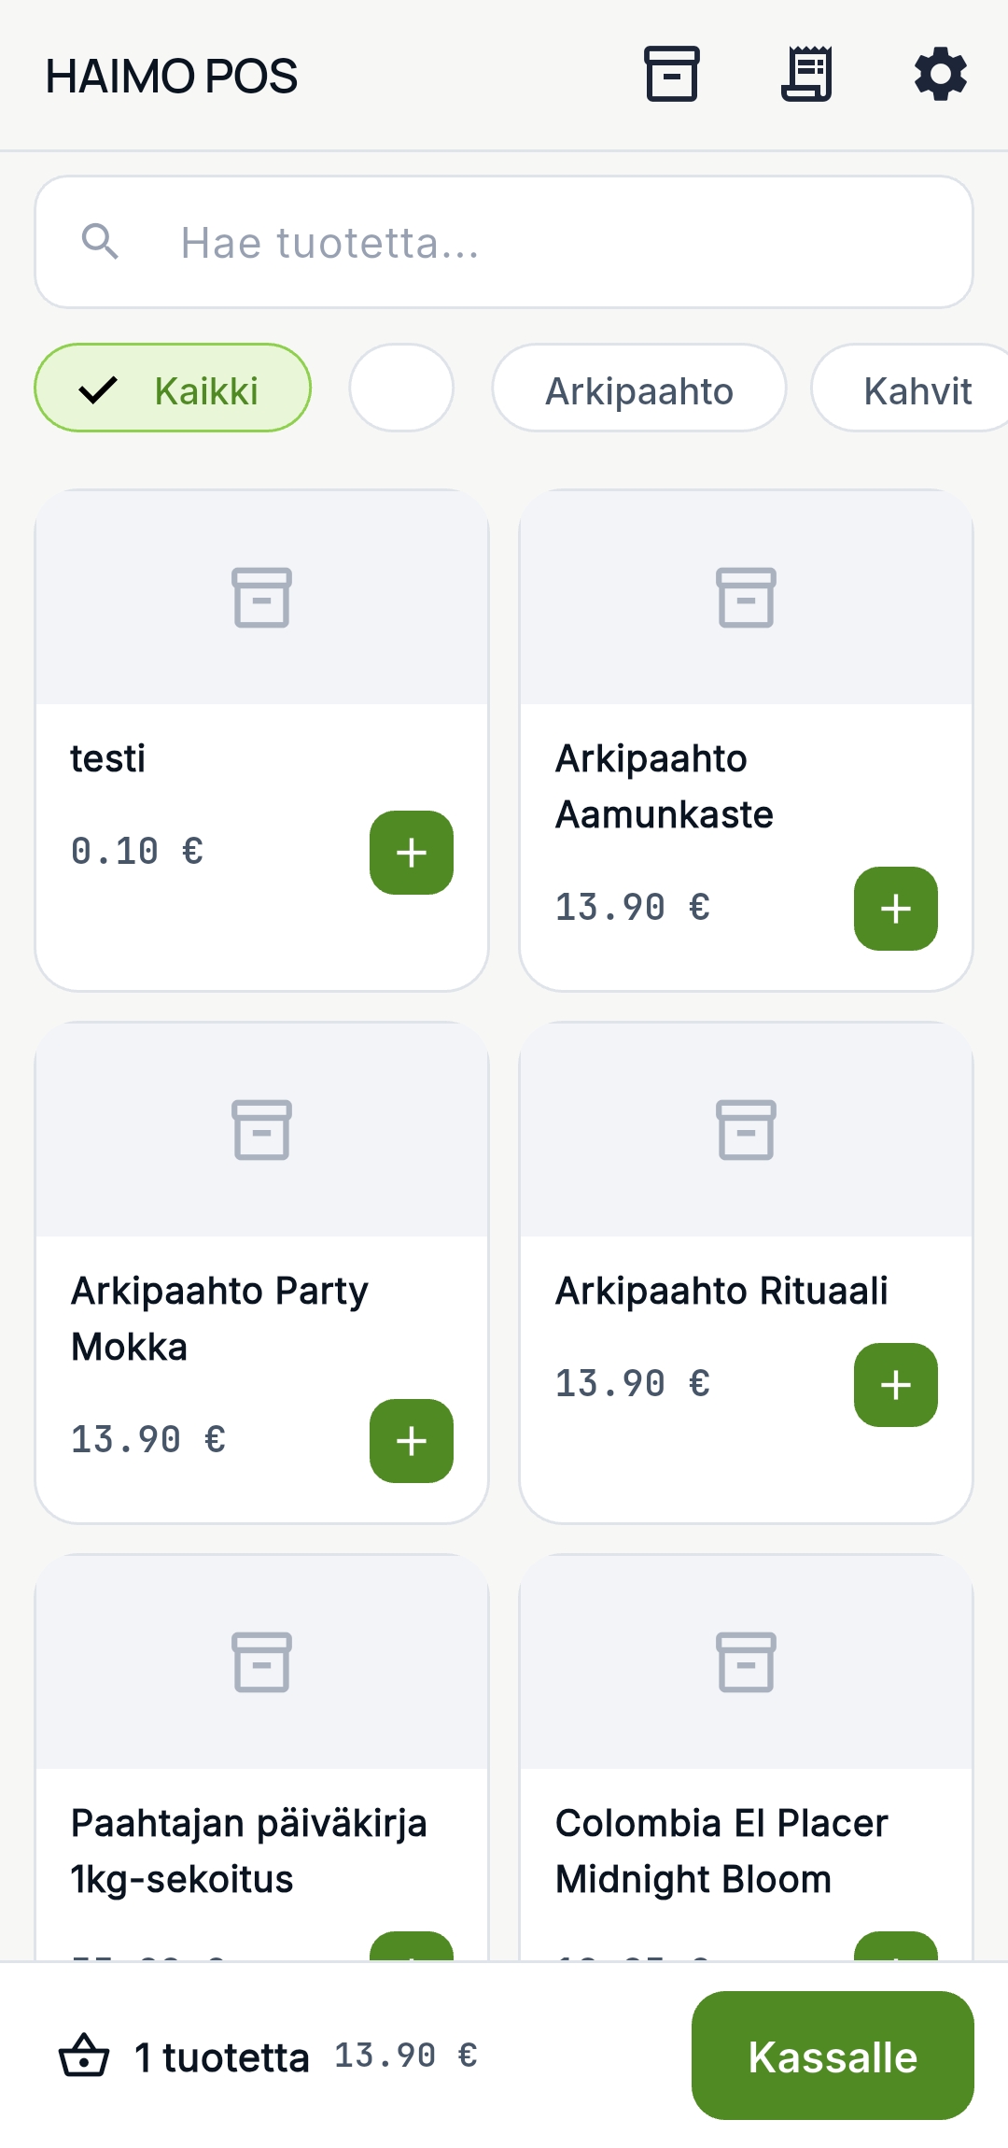Image resolution: width=1008 pixels, height=2148 pixels.
Task: Add Arkipaahto Party Mokka to cart
Action: tap(412, 1441)
